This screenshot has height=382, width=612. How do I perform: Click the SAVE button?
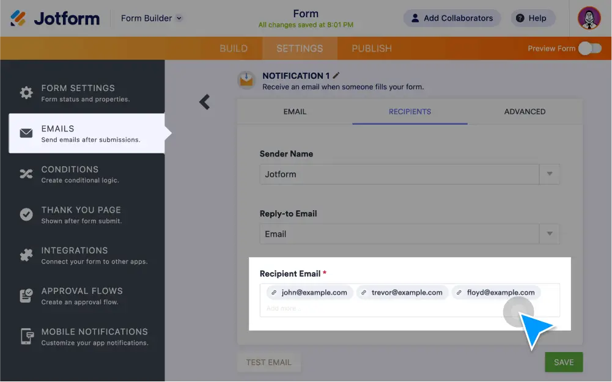(x=563, y=362)
